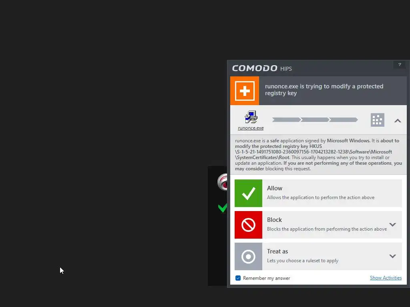Viewport: 410px width, 307px height.
Task: Open the help question mark button
Action: [399, 64]
